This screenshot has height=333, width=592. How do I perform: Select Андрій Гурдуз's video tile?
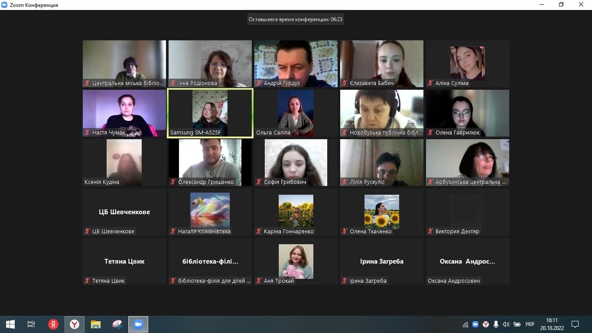point(296,64)
